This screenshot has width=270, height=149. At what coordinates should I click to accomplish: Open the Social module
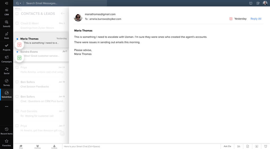click(7, 71)
